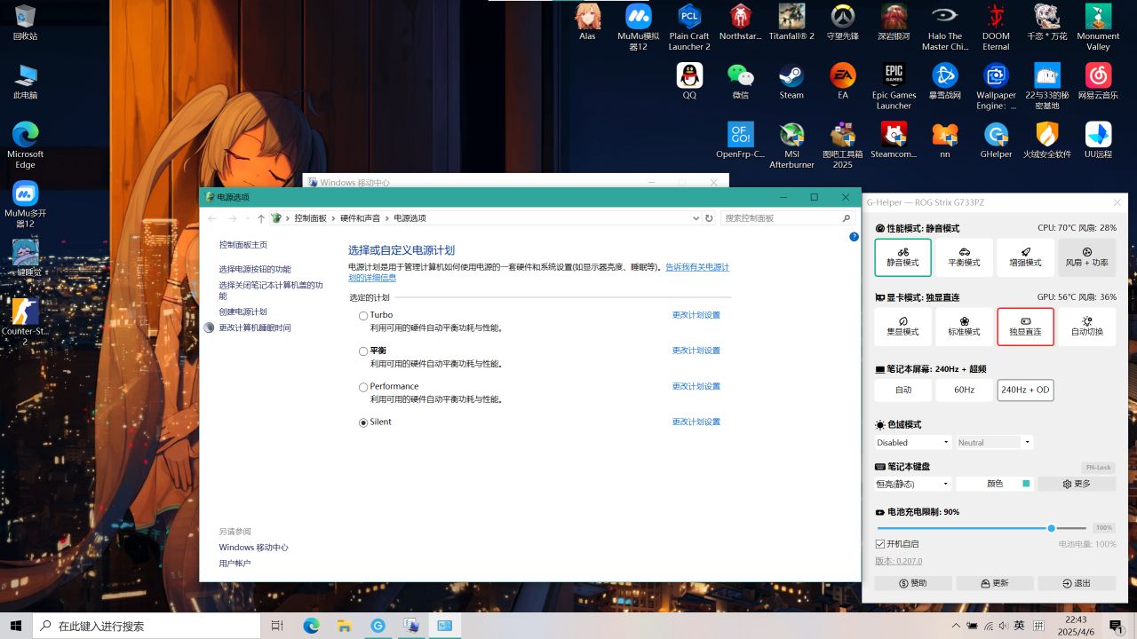Screen dimensions: 1137x639
Task: Select the Performance power plan
Action: [363, 387]
